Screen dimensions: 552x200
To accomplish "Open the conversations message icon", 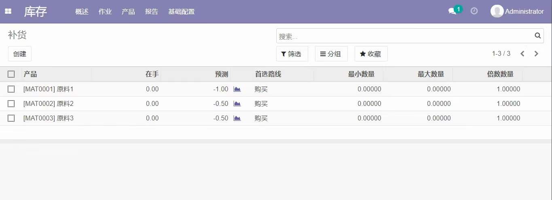I will (452, 12).
